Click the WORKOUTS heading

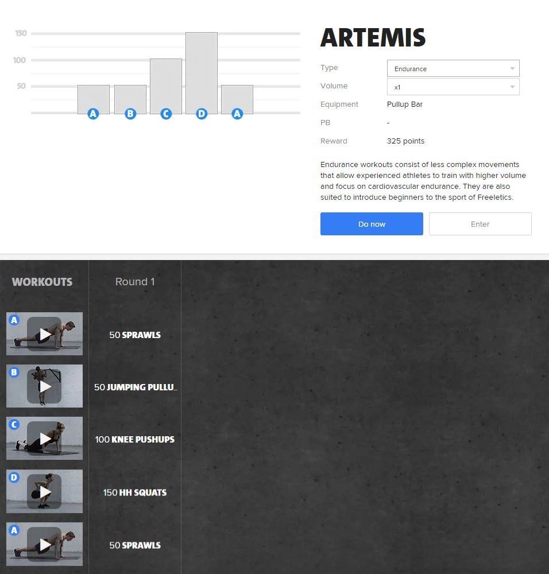tap(42, 282)
